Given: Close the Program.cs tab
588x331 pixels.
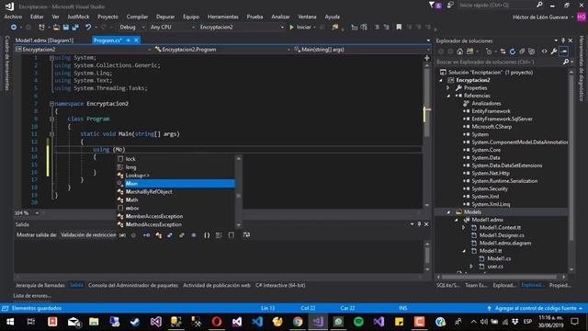Looking at the screenshot, I should [136, 40].
